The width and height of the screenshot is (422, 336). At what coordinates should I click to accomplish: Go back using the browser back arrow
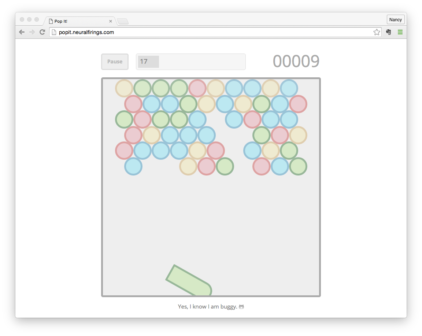[x=22, y=32]
